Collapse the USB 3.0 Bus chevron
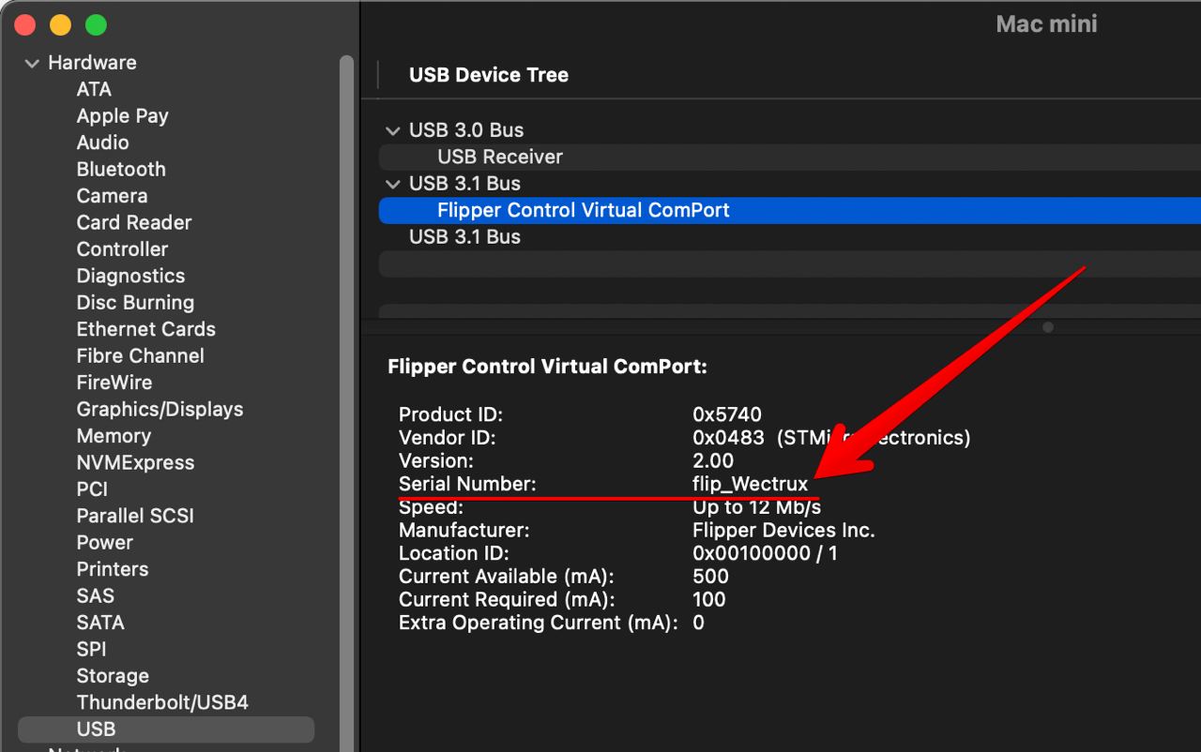The image size is (1201, 752). pyautogui.click(x=393, y=131)
